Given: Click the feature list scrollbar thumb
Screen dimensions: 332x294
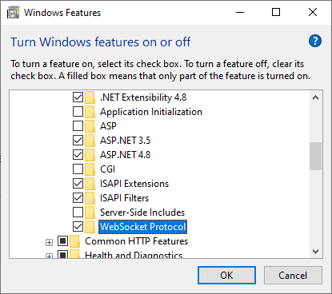Looking at the screenshot, I should pos(316,156).
